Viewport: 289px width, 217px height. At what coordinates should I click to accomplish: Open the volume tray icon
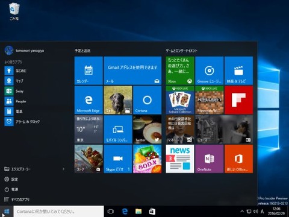tap(255, 212)
